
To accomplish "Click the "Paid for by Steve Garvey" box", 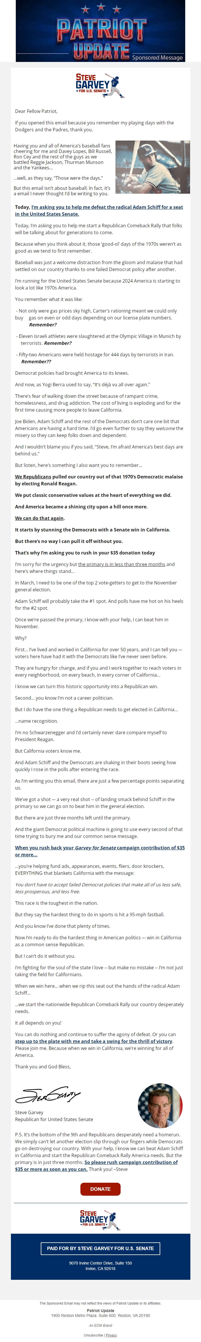I will point(100,1248).
